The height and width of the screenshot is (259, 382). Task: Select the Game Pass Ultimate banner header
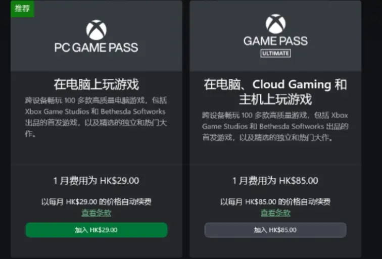point(275,36)
